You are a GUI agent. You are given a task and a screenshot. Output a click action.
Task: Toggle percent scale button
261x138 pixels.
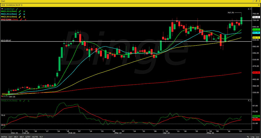pyautogui.click(x=248, y=137)
